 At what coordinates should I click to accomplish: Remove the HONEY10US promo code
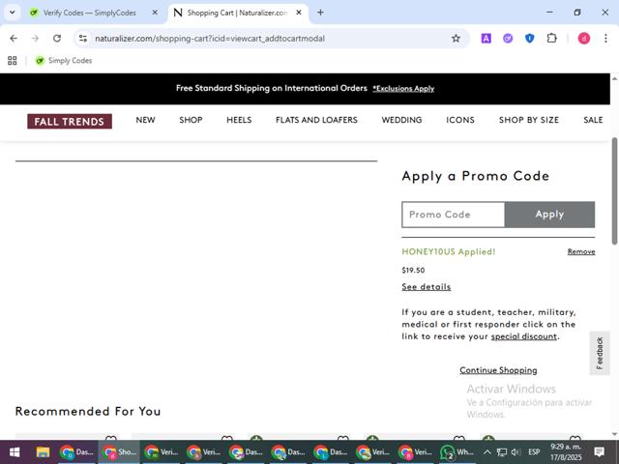pos(581,251)
